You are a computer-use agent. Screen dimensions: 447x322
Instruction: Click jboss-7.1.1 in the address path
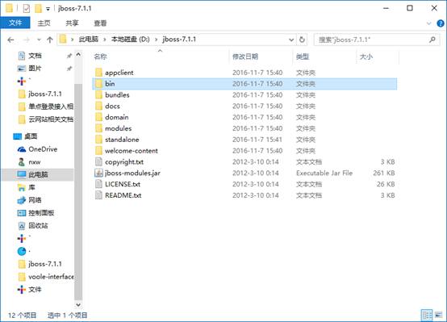[x=179, y=40]
